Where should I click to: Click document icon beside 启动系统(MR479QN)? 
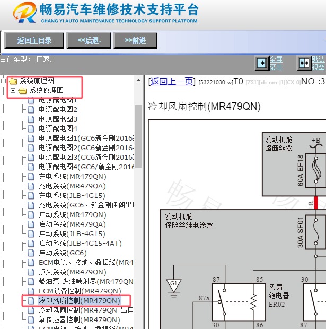[x=31, y=215]
